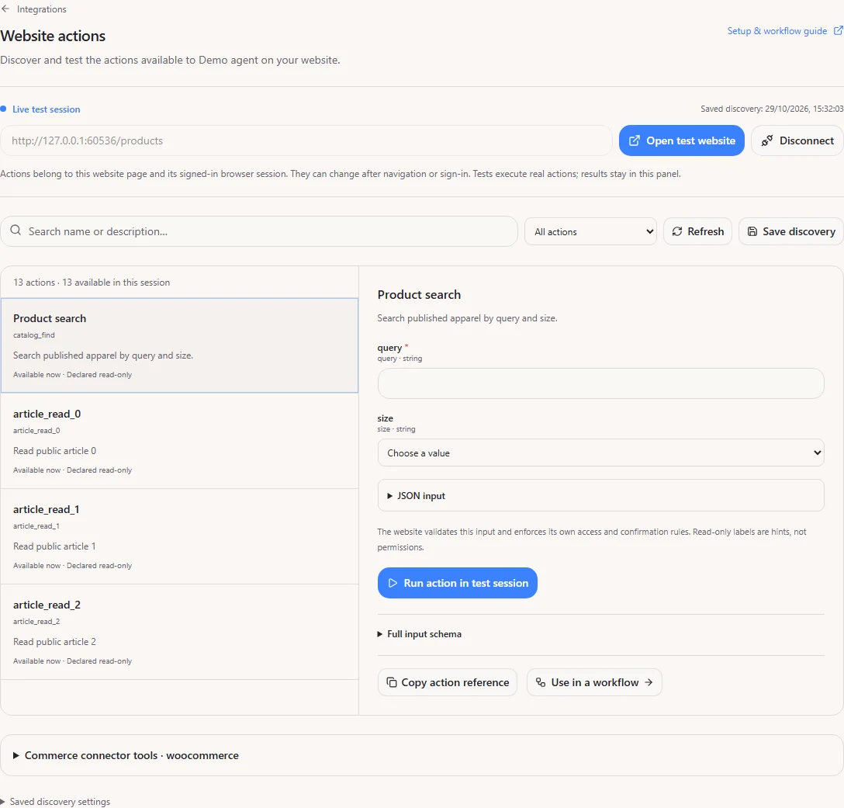Click the Live test session label
This screenshot has width=844, height=808.
[46, 109]
